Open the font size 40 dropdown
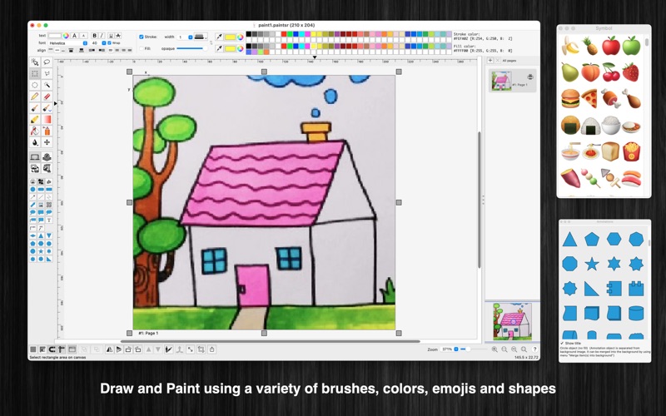This screenshot has height=416, width=666. pos(98,43)
